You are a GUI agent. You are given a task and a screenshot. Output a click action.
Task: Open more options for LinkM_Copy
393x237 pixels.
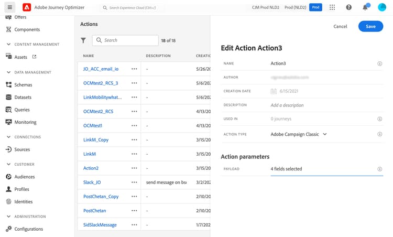(x=134, y=139)
